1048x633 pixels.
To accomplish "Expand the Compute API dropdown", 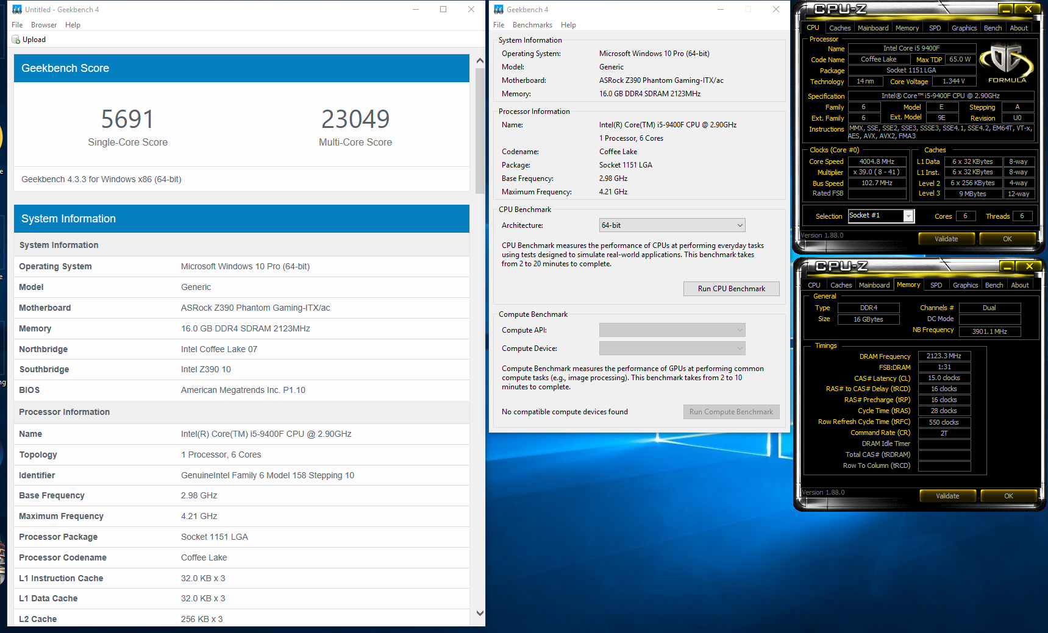I will pos(672,330).
